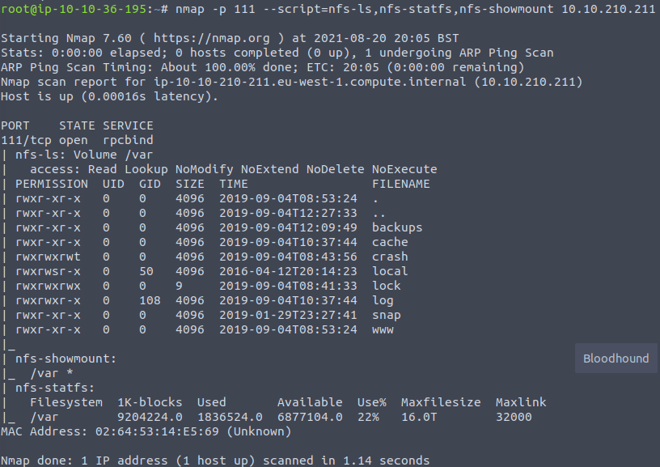Click the log directory entry

pyautogui.click(x=383, y=300)
